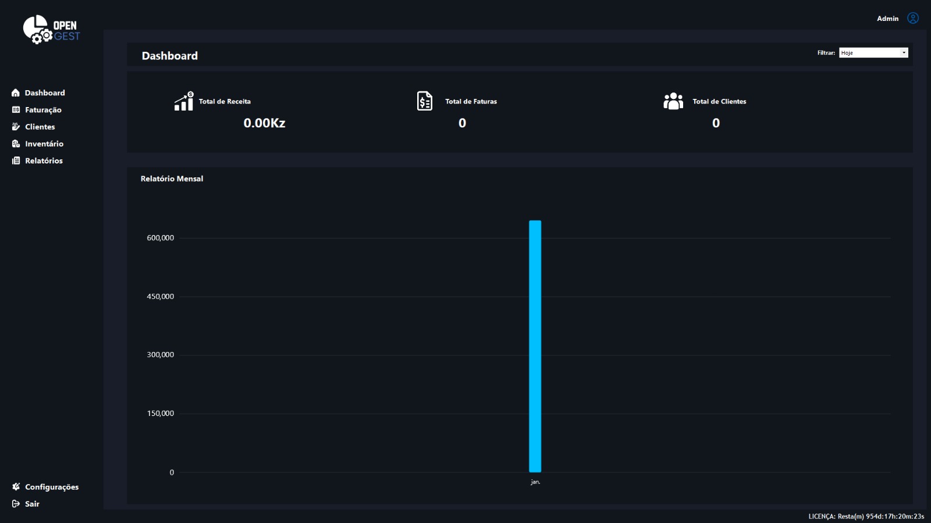Click the Total de Clientes people icon
This screenshot has width=931, height=523.
(x=673, y=101)
